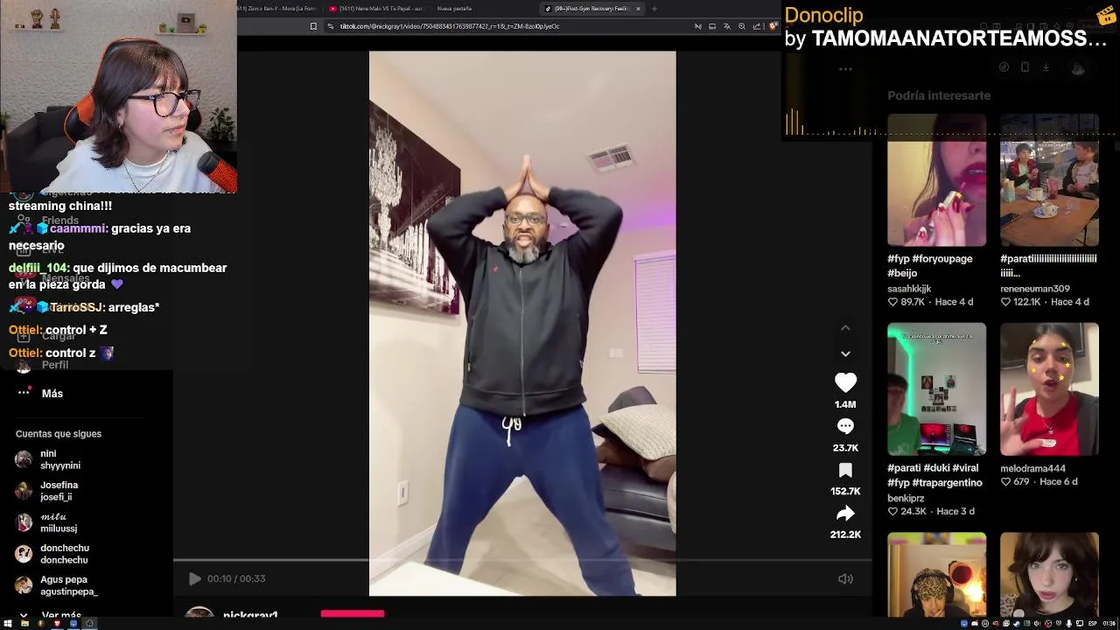
Task: Open comments via speech bubble icon
Action: (845, 426)
